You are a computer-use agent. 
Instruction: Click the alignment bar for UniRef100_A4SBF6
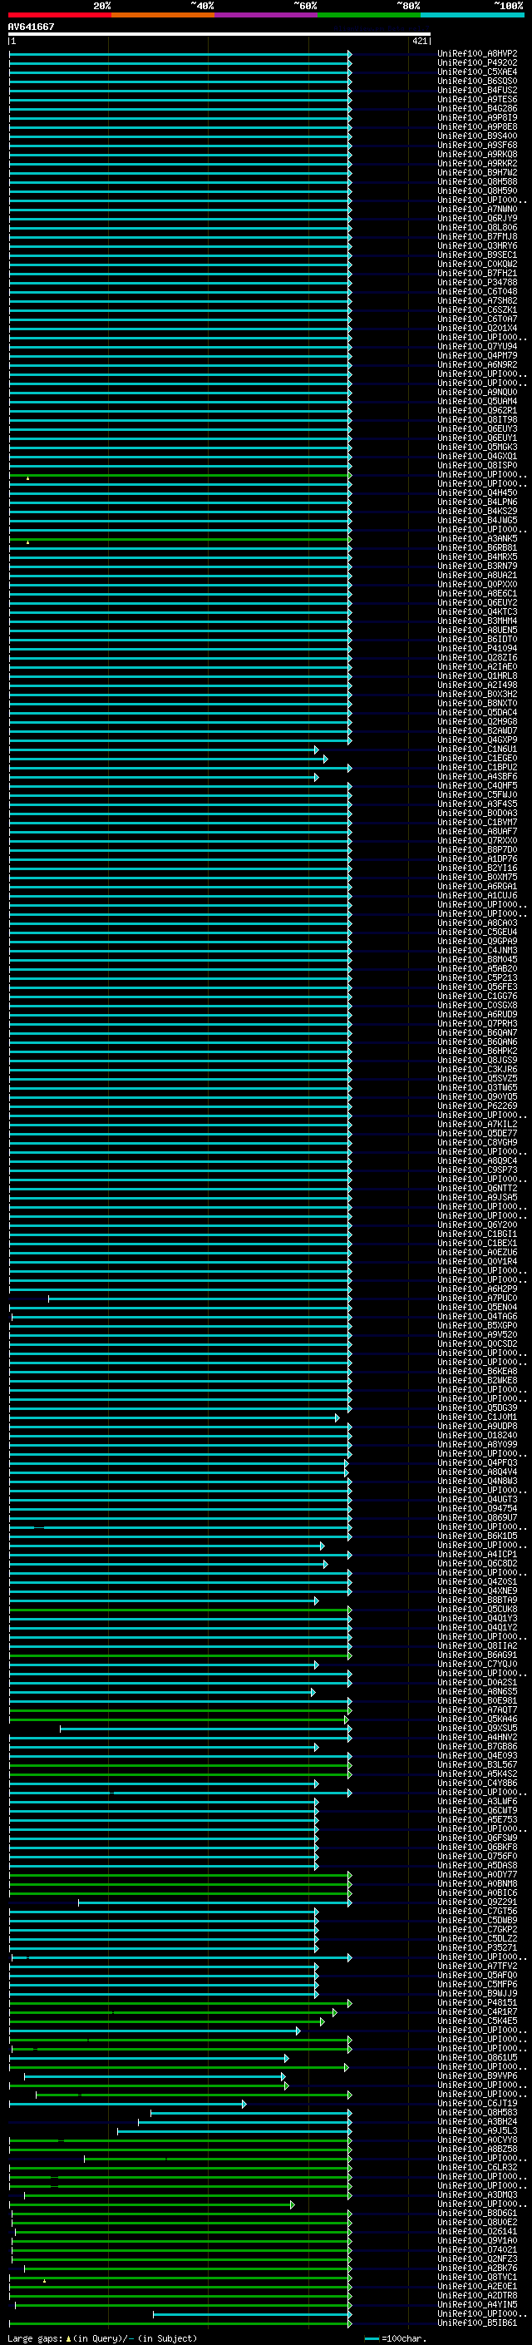[164, 776]
